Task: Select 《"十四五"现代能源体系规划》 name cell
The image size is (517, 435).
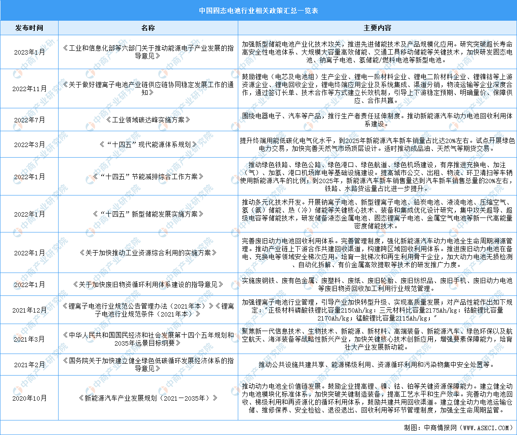Action: pyautogui.click(x=148, y=144)
